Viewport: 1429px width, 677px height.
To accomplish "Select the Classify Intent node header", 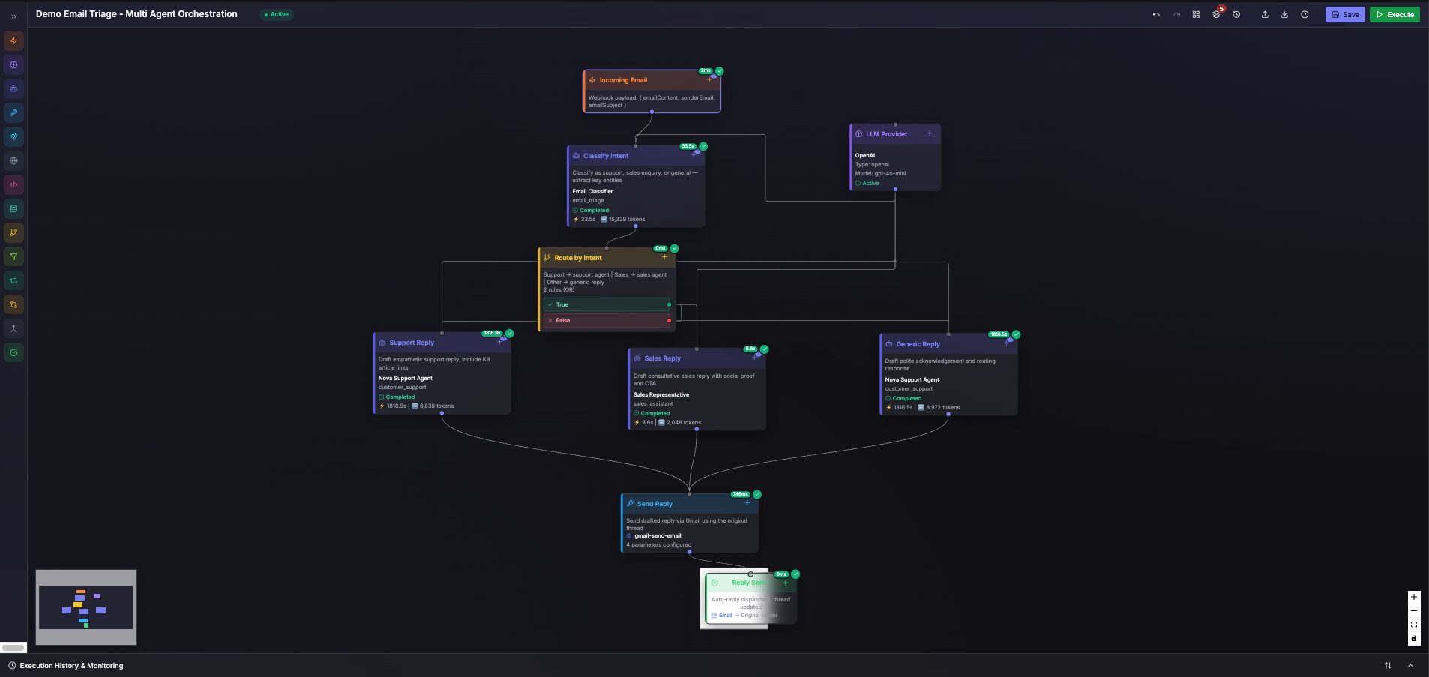I will pyautogui.click(x=636, y=156).
